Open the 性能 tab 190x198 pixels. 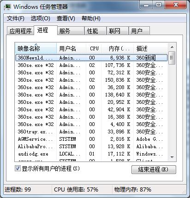point(95,31)
